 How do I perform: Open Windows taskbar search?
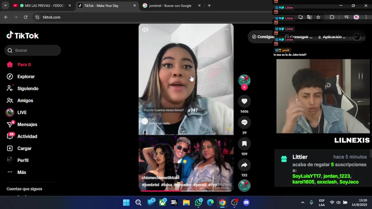pos(138,203)
